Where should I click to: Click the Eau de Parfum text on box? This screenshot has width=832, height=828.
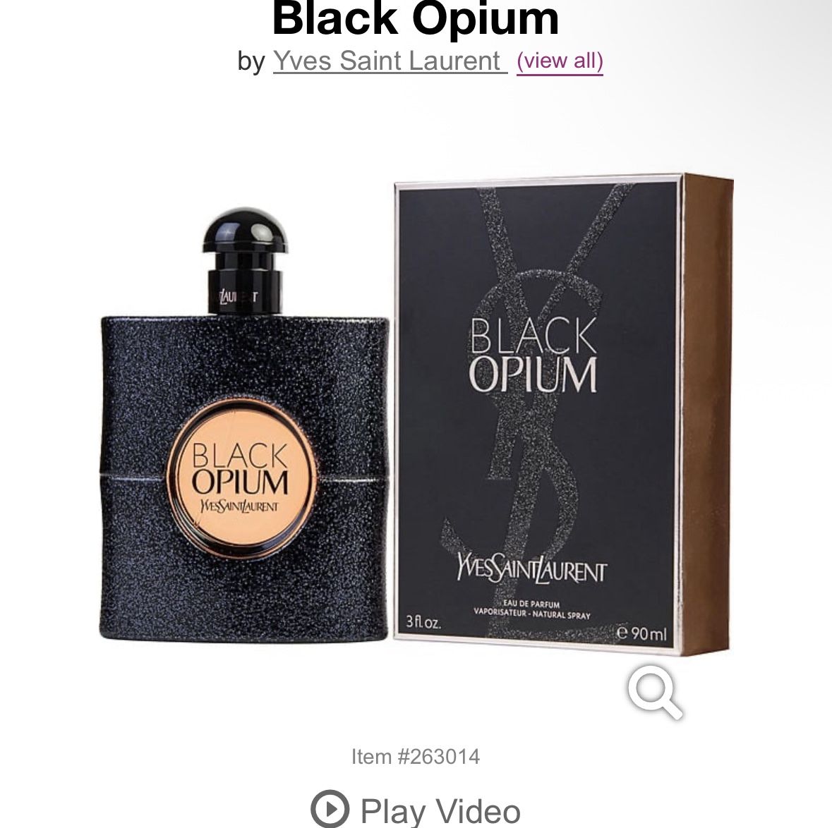pyautogui.click(x=532, y=604)
